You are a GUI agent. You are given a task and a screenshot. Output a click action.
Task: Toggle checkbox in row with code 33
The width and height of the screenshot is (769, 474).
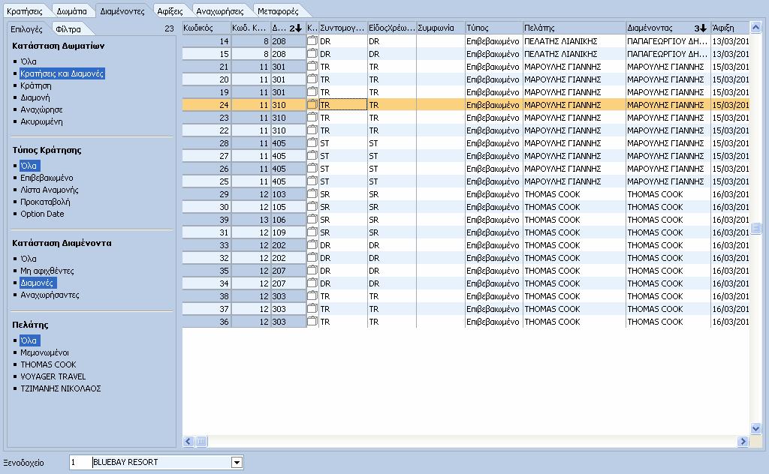pyautogui.click(x=312, y=244)
